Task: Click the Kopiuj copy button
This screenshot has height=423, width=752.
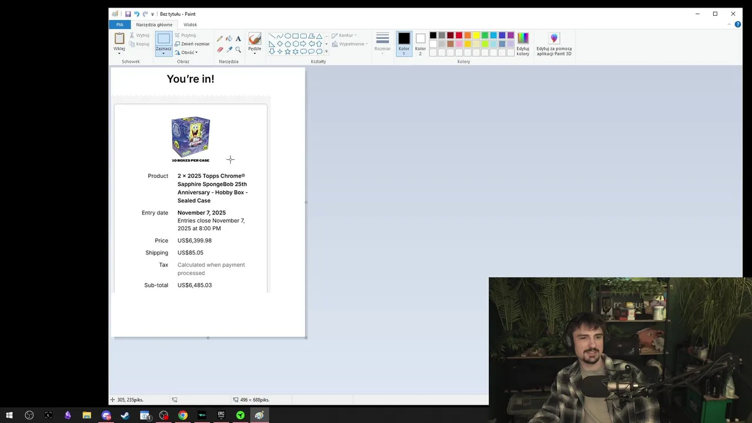Action: tap(139, 44)
